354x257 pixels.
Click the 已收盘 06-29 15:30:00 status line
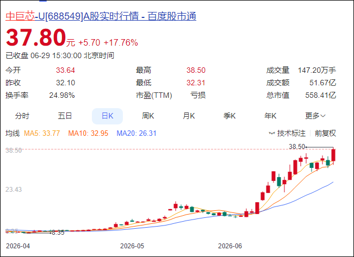coord(60,55)
